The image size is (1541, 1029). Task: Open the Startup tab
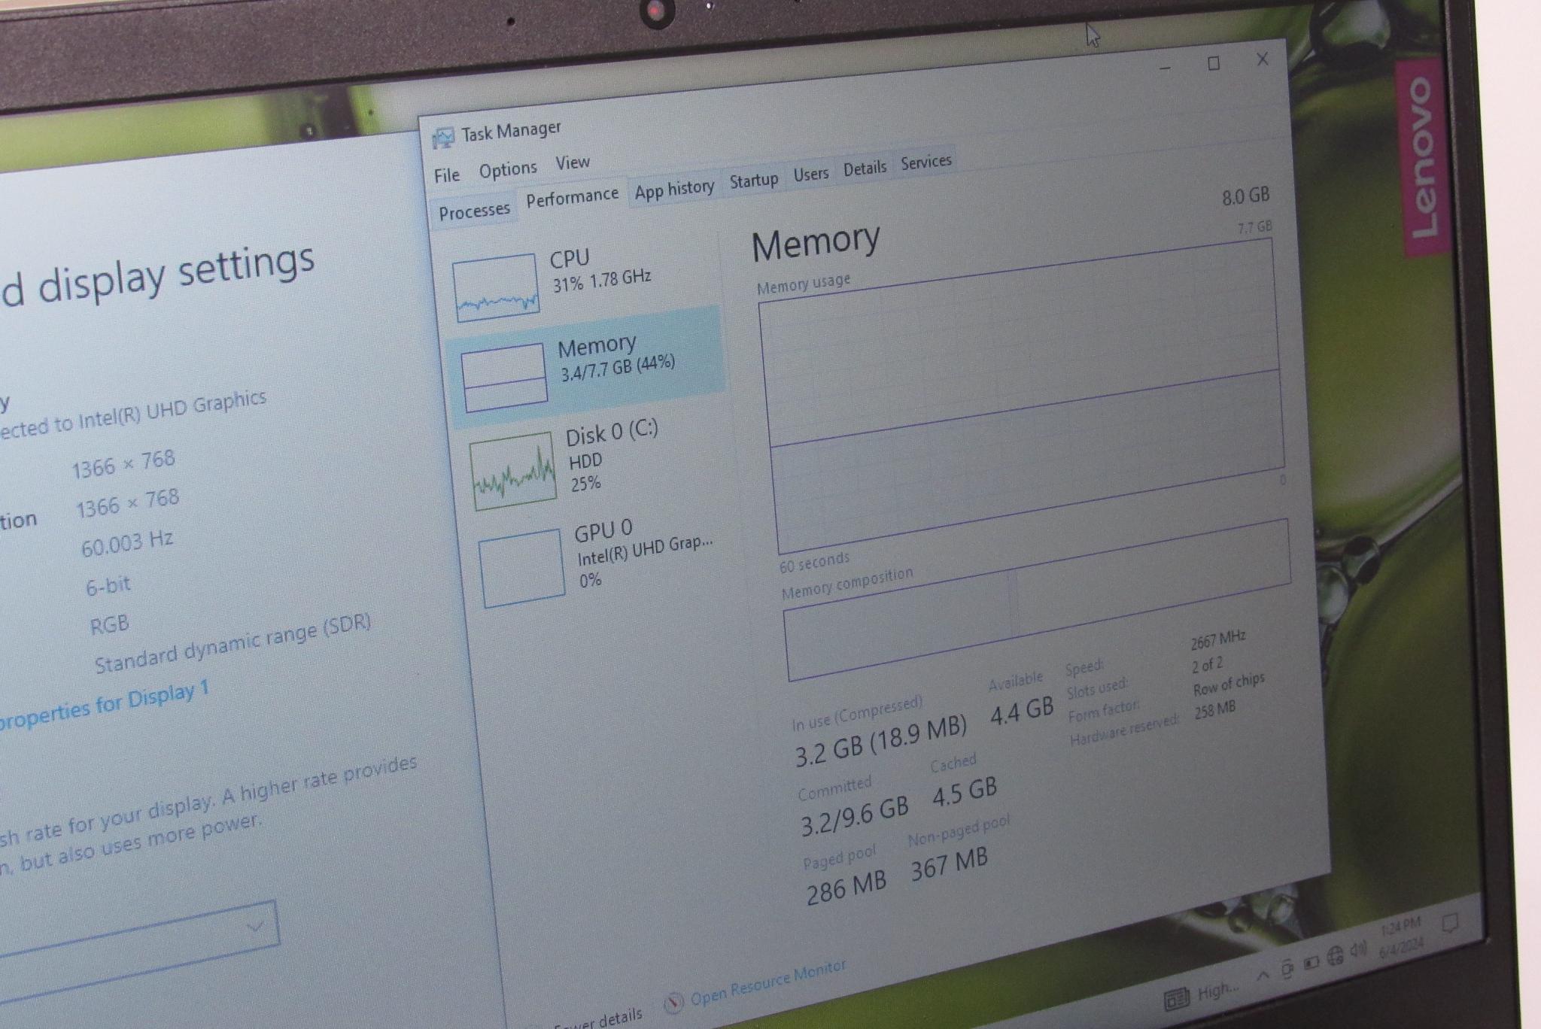753,181
